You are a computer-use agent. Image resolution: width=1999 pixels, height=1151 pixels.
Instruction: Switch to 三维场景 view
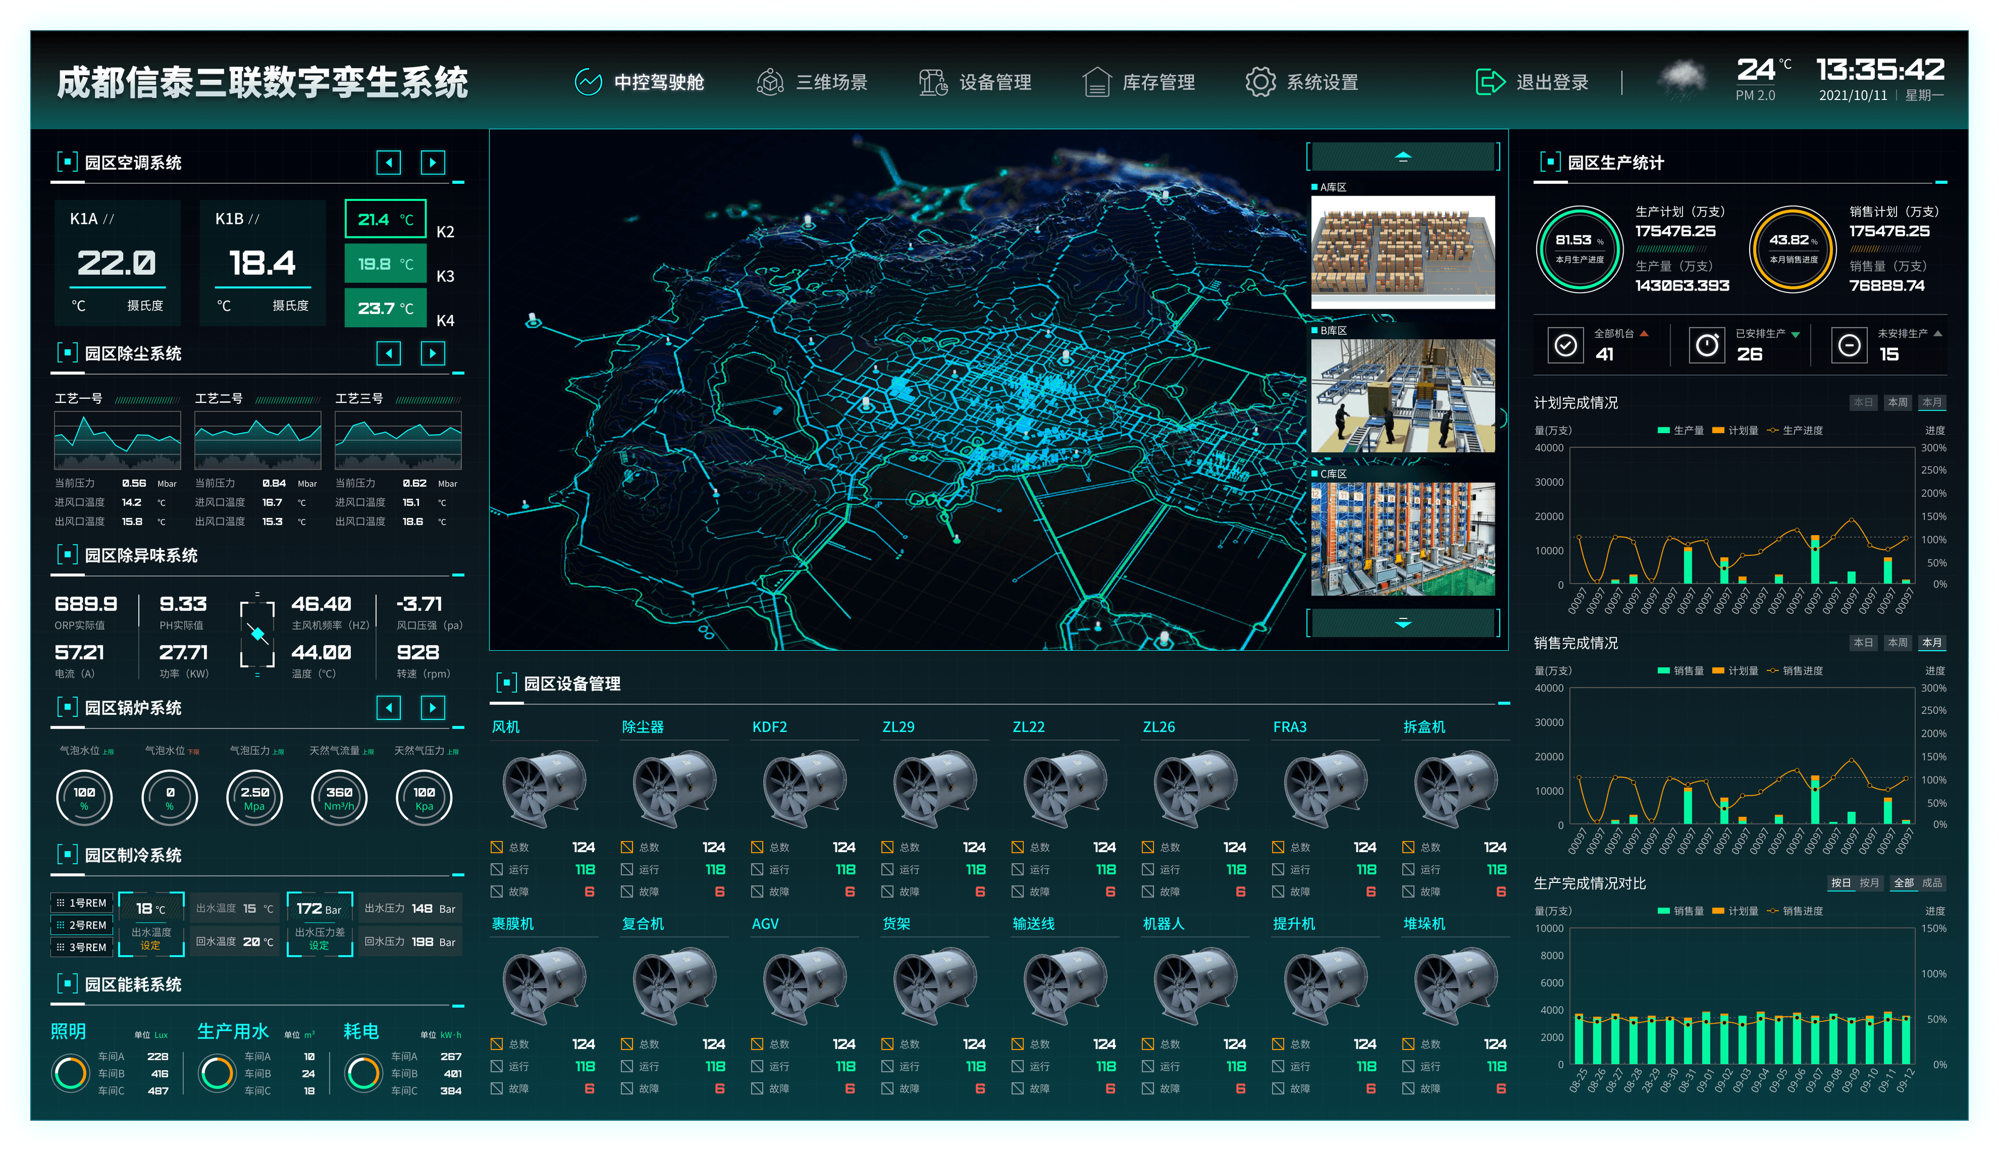812,82
